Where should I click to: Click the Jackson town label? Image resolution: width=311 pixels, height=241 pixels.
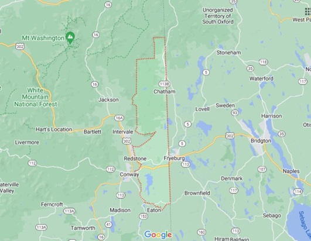pyautogui.click(x=108, y=99)
